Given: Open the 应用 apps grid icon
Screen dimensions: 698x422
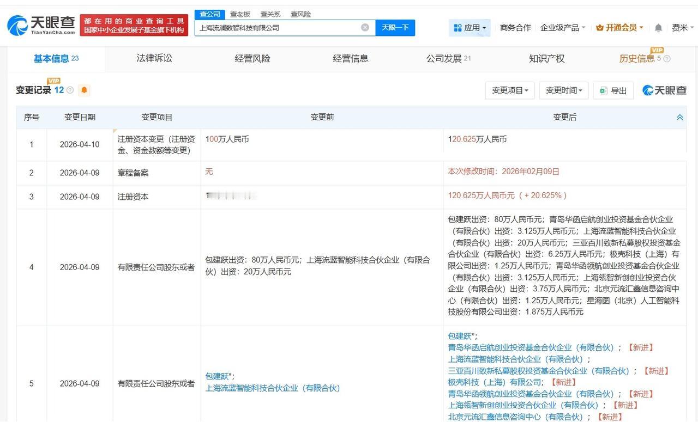Looking at the screenshot, I should click(x=457, y=27).
